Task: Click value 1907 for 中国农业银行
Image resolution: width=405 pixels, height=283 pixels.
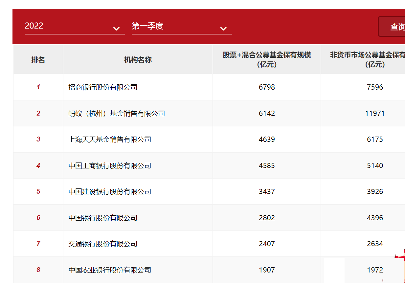Action: [x=267, y=270]
